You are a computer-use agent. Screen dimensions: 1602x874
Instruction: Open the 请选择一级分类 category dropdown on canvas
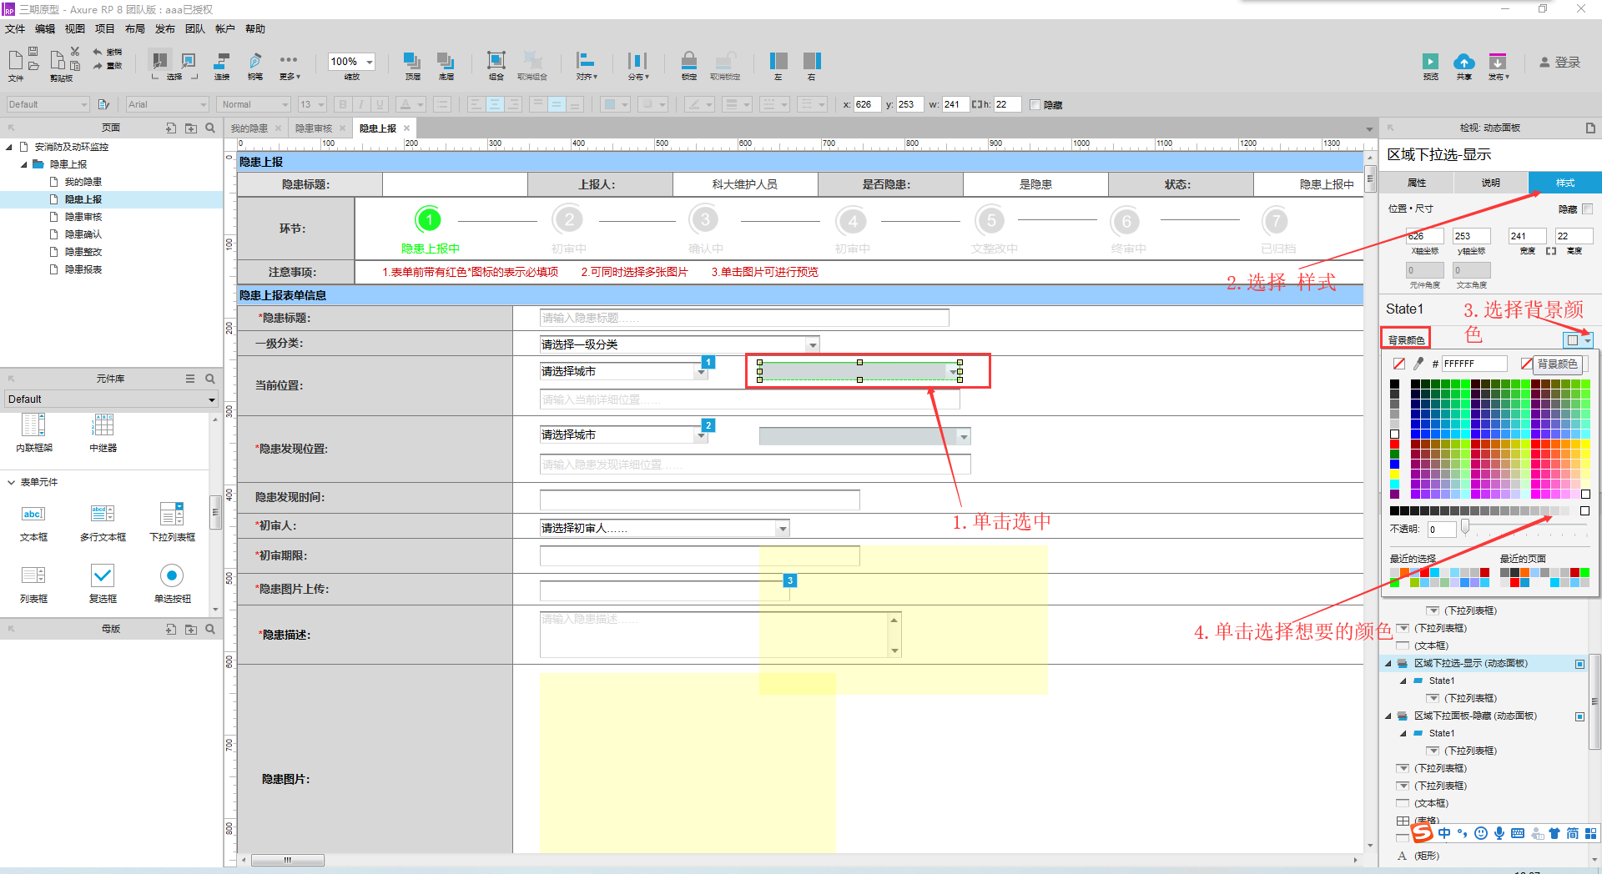(813, 344)
